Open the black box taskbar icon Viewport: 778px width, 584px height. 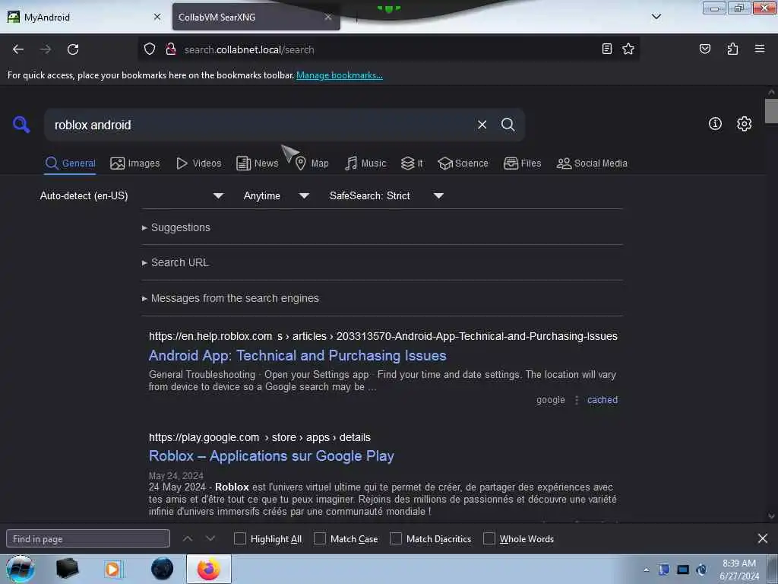pos(67,569)
